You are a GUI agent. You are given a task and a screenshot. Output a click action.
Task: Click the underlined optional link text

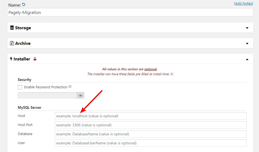(151, 69)
